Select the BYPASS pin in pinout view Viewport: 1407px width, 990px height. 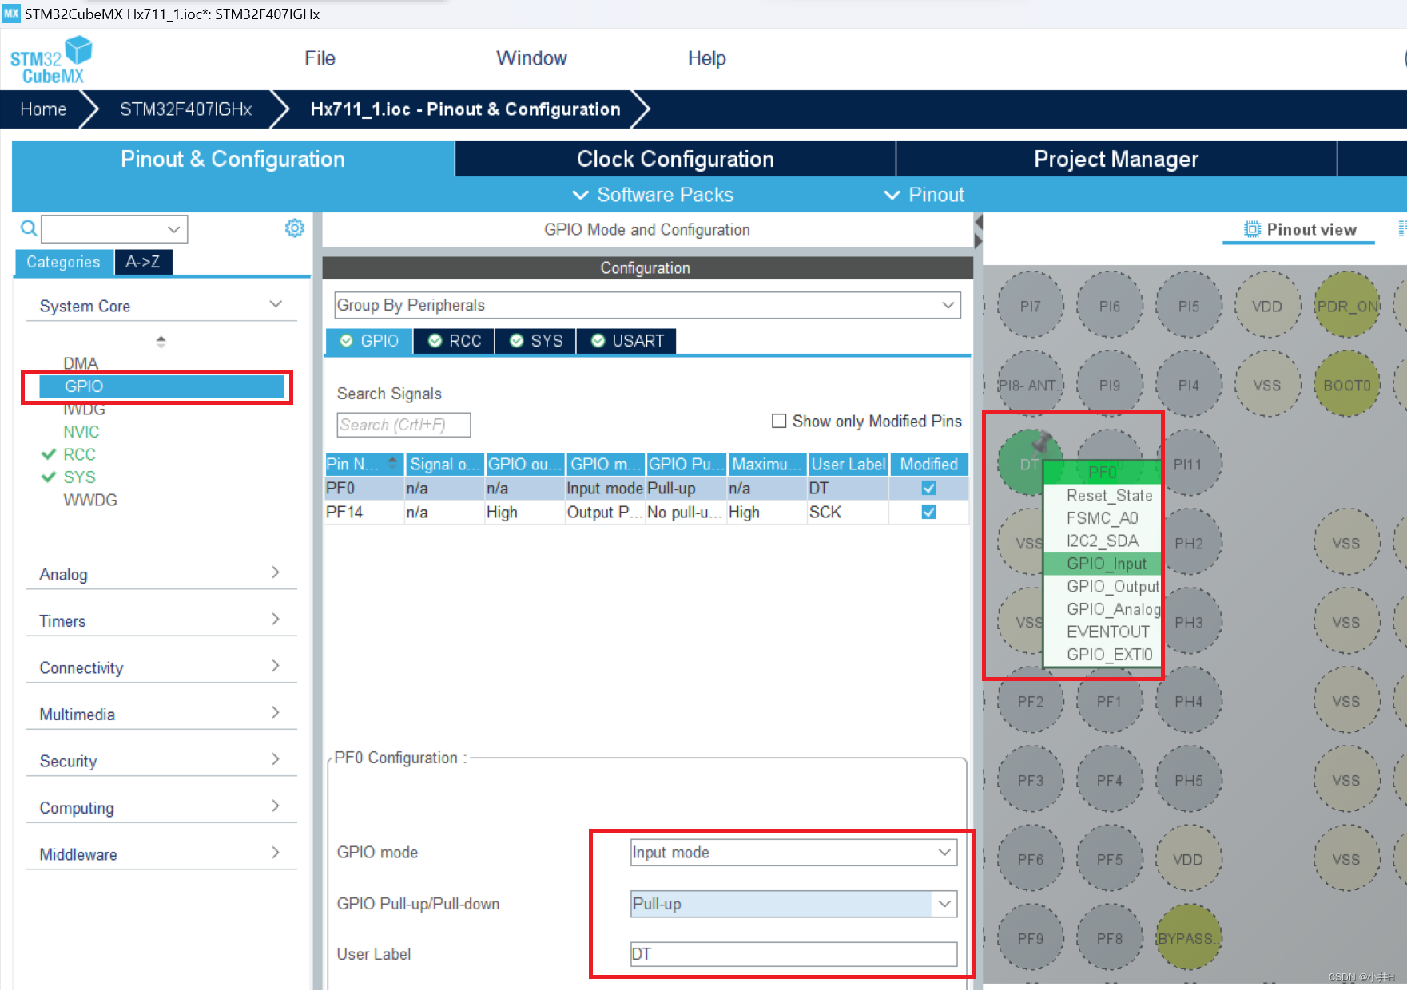point(1189,939)
